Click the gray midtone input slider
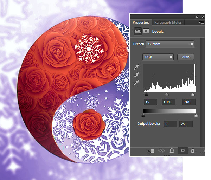The height and width of the screenshot is (180, 211). [167, 94]
